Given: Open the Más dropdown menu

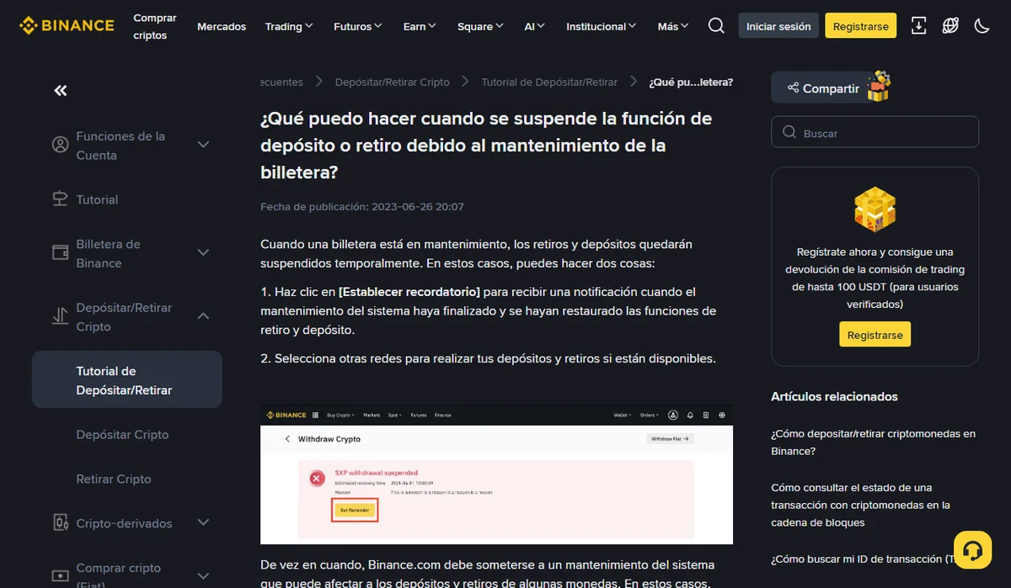Looking at the screenshot, I should click(x=673, y=26).
